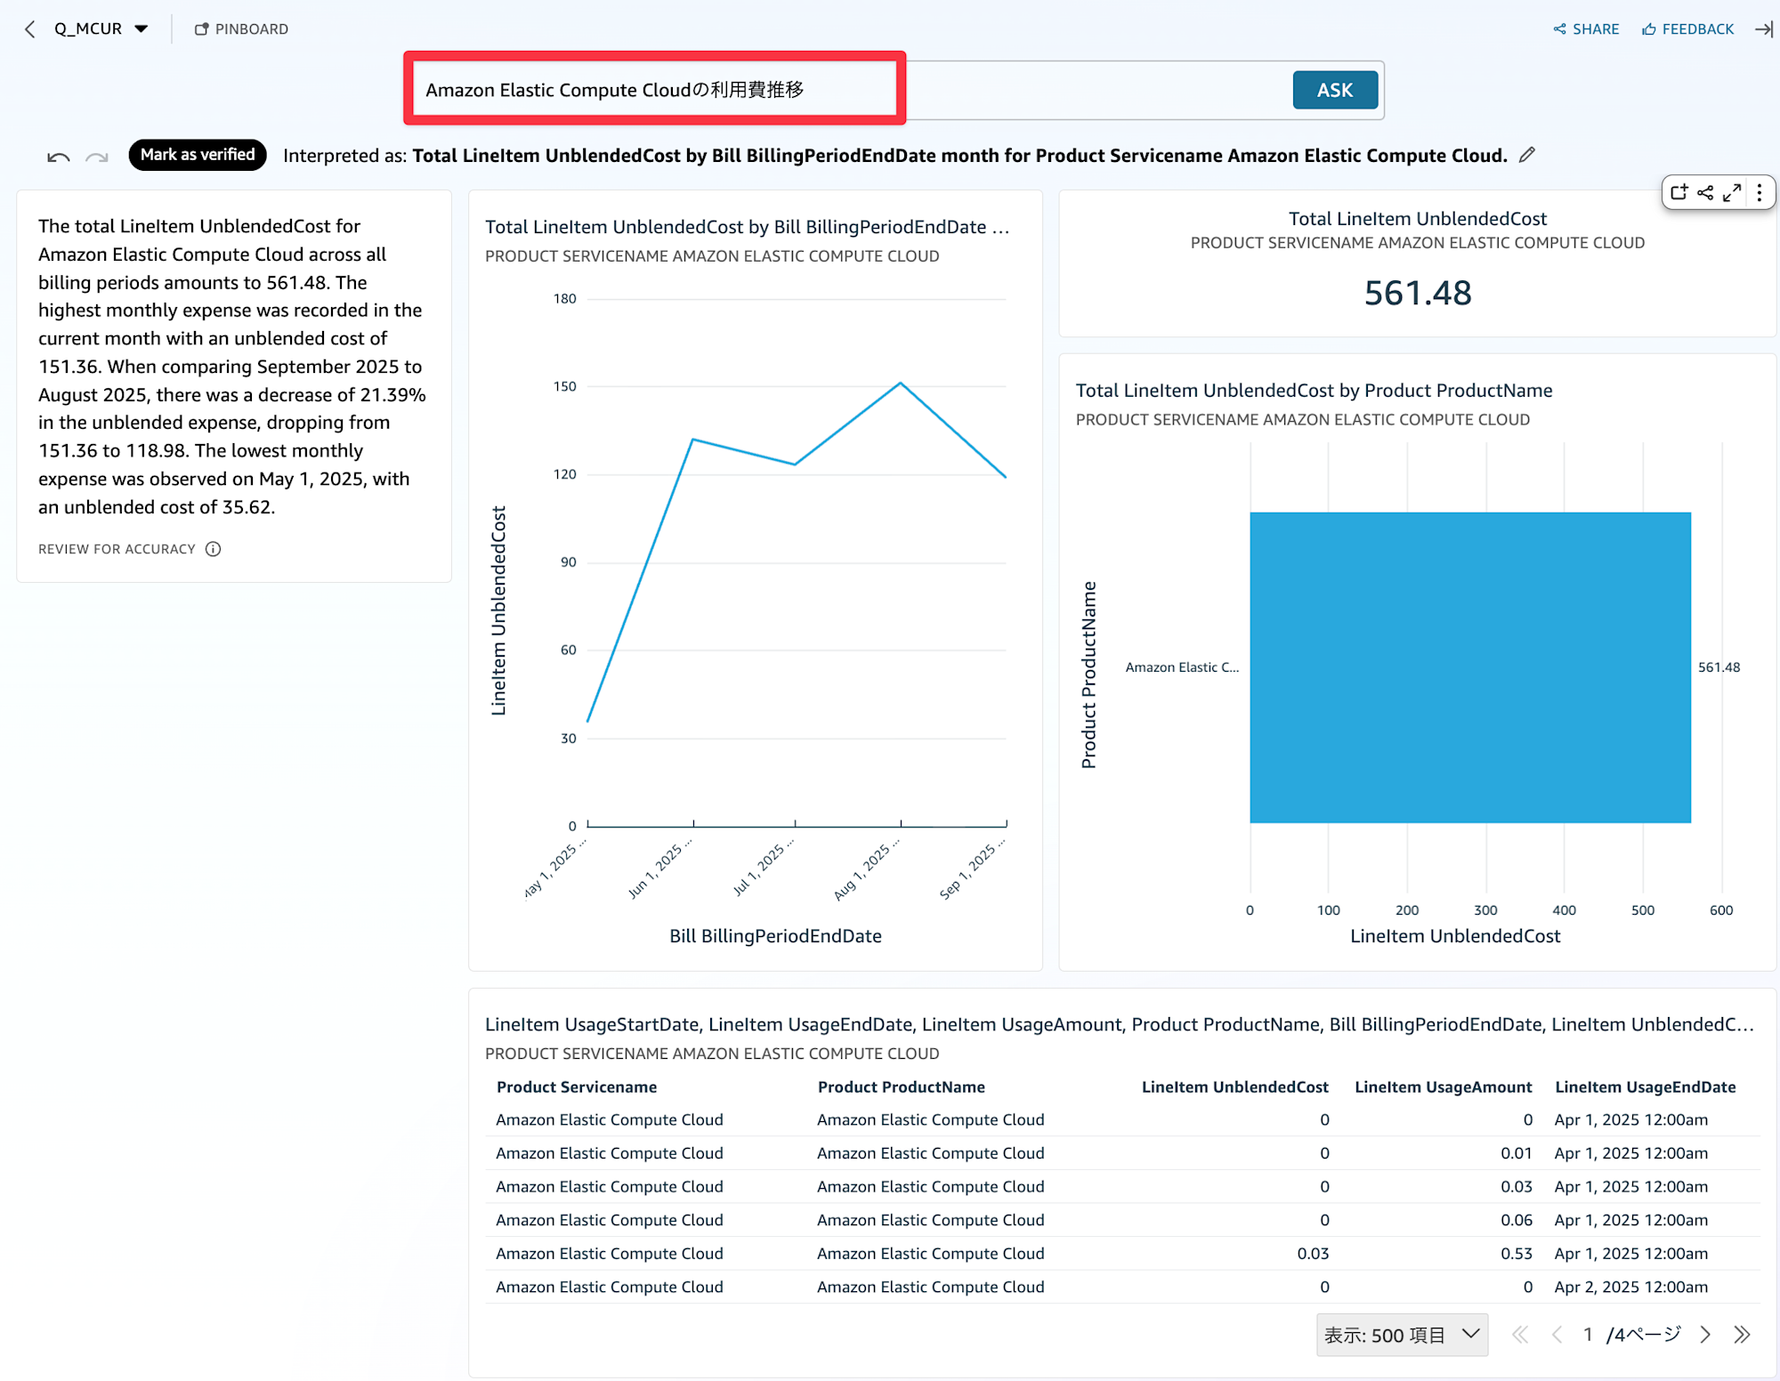The image size is (1780, 1381).
Task: Click the Aug 1, 2025 axis label
Action: pyautogui.click(x=867, y=869)
